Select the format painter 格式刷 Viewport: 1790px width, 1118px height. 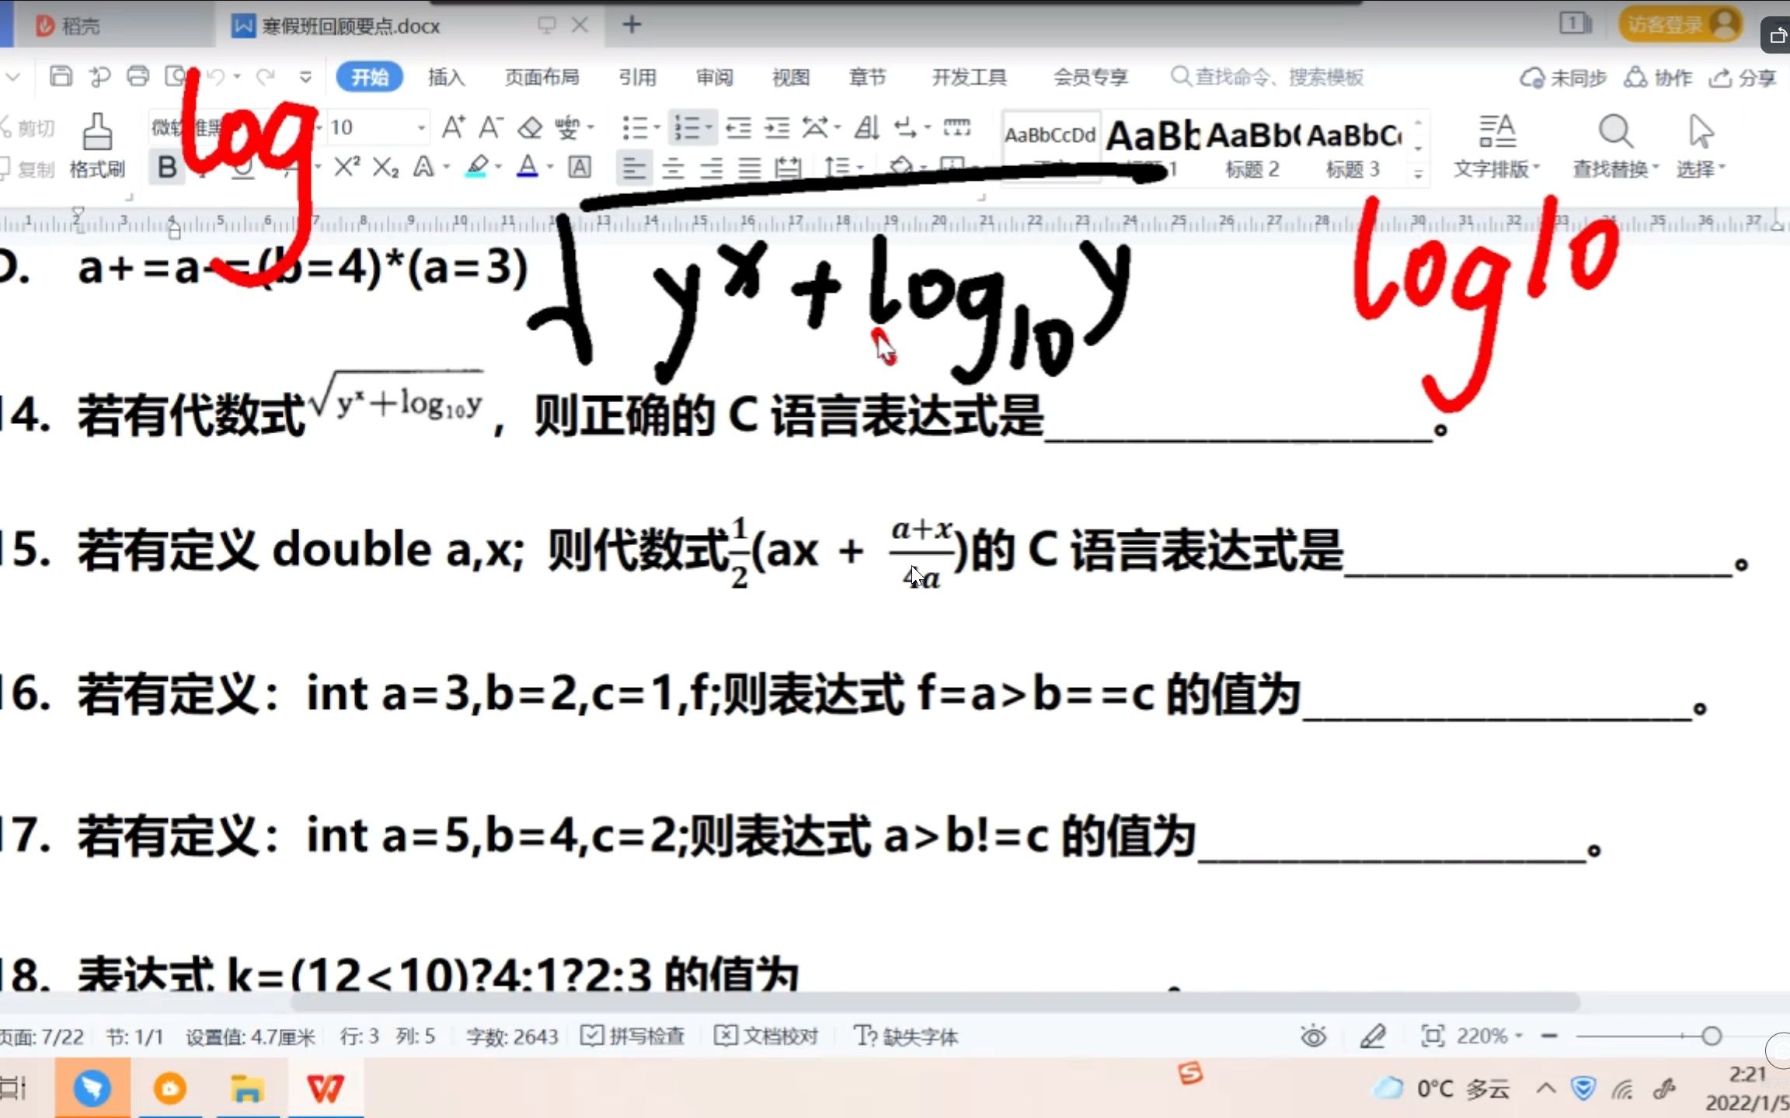pyautogui.click(x=96, y=148)
